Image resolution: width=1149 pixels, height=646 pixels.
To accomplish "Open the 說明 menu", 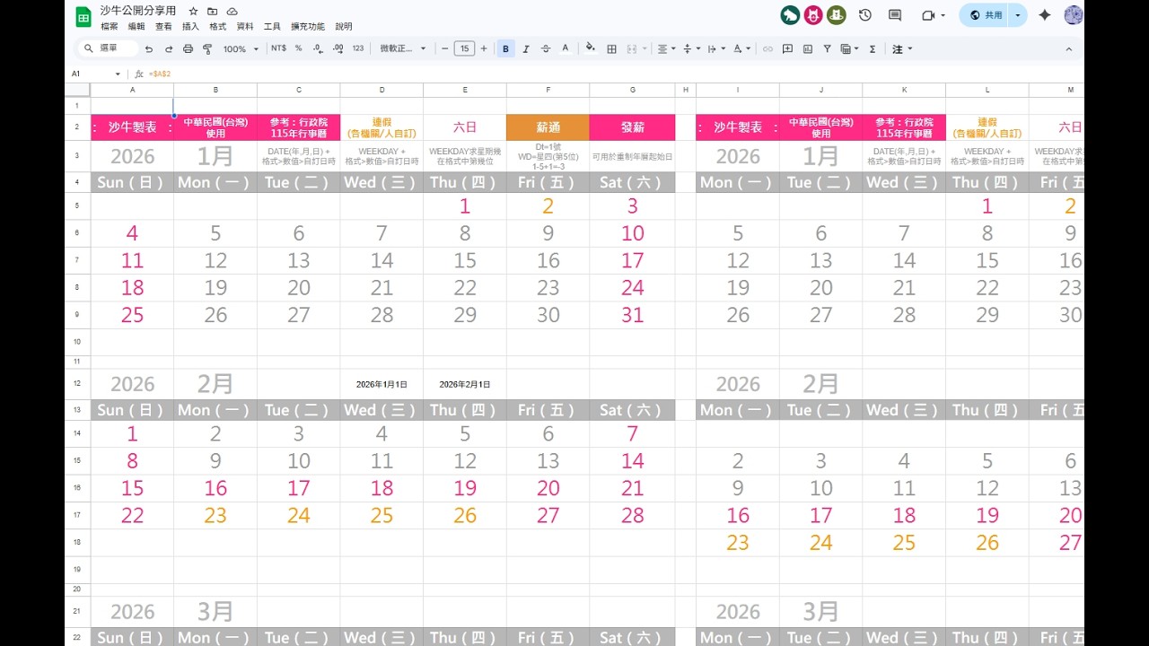I will tap(344, 27).
